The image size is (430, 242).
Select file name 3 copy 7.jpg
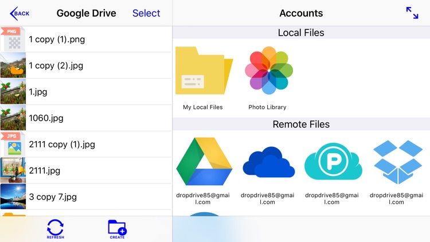(x=53, y=197)
